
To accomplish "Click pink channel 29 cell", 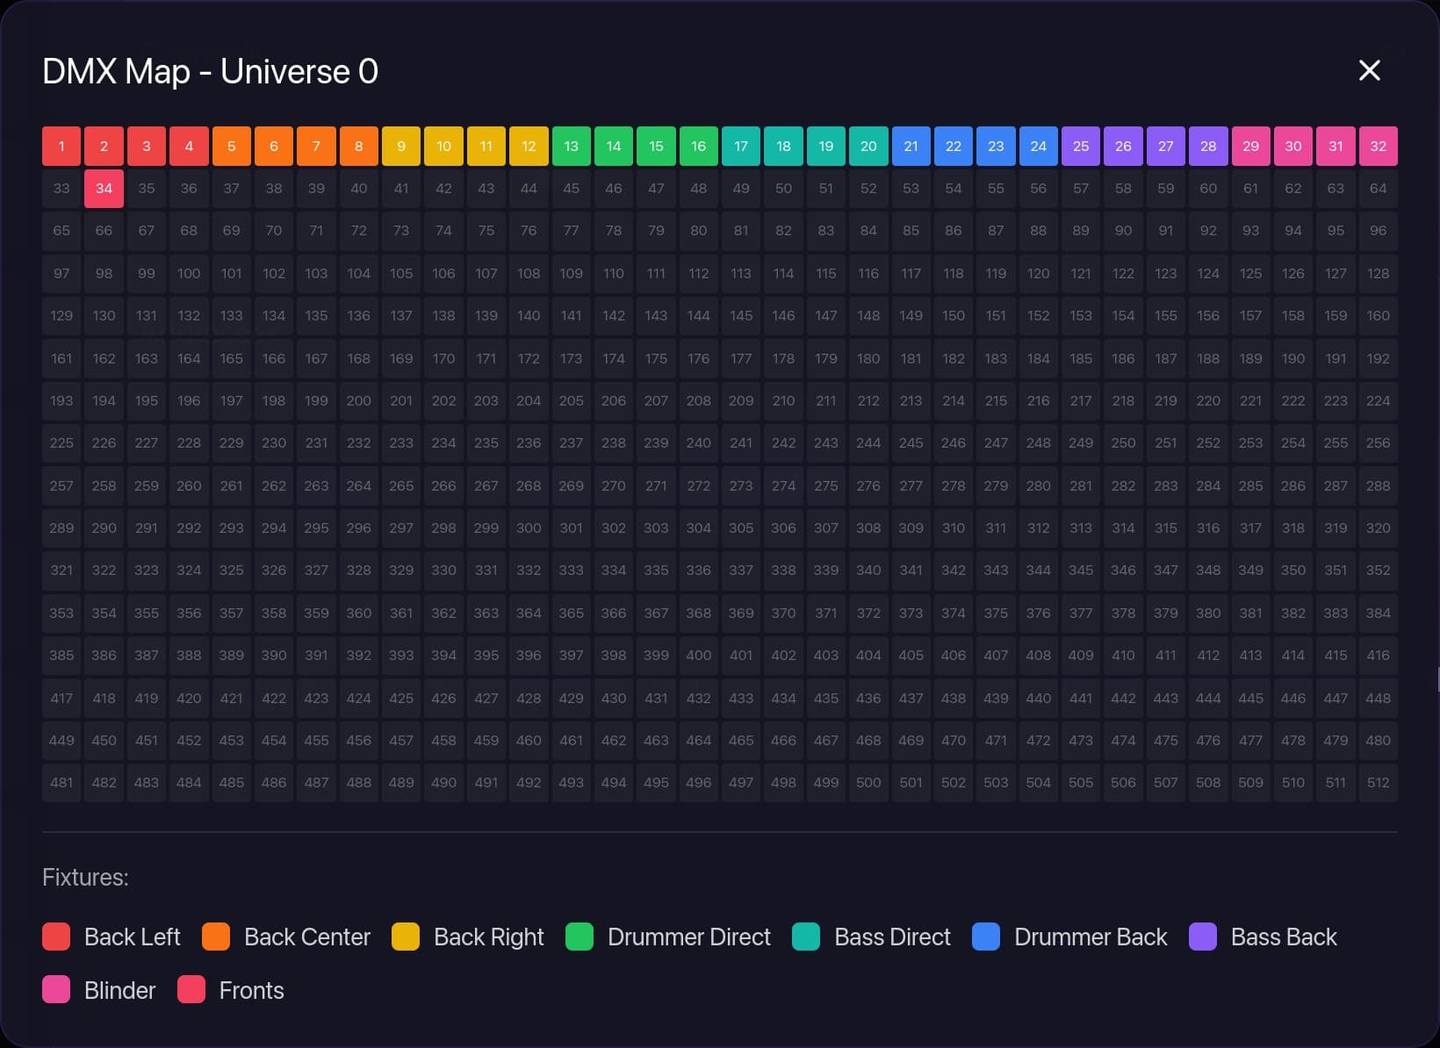I will pyautogui.click(x=1251, y=147).
